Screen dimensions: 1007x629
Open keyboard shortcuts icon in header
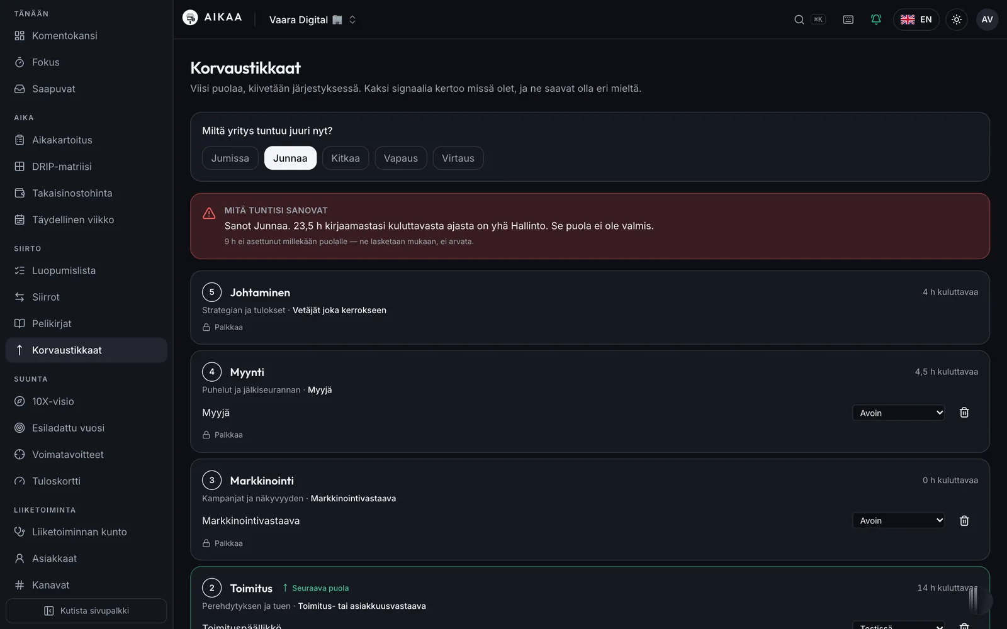848,19
